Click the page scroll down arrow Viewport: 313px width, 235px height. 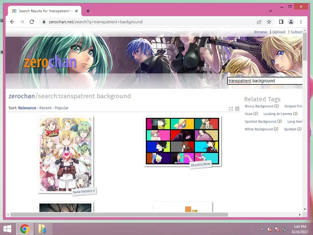point(305,209)
